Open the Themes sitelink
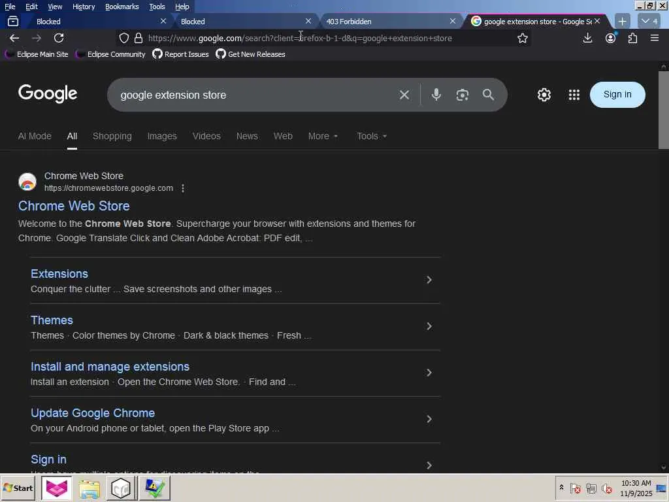Viewport: 669px width, 502px height. click(52, 320)
